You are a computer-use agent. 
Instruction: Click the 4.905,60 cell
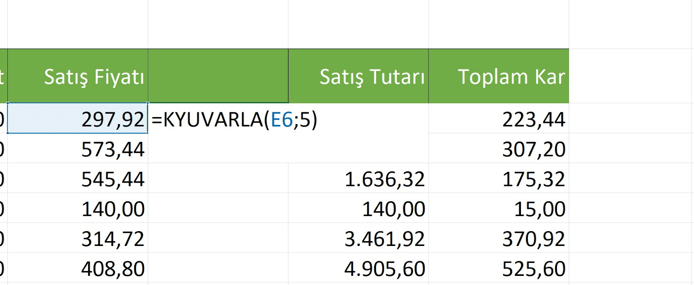point(358,269)
